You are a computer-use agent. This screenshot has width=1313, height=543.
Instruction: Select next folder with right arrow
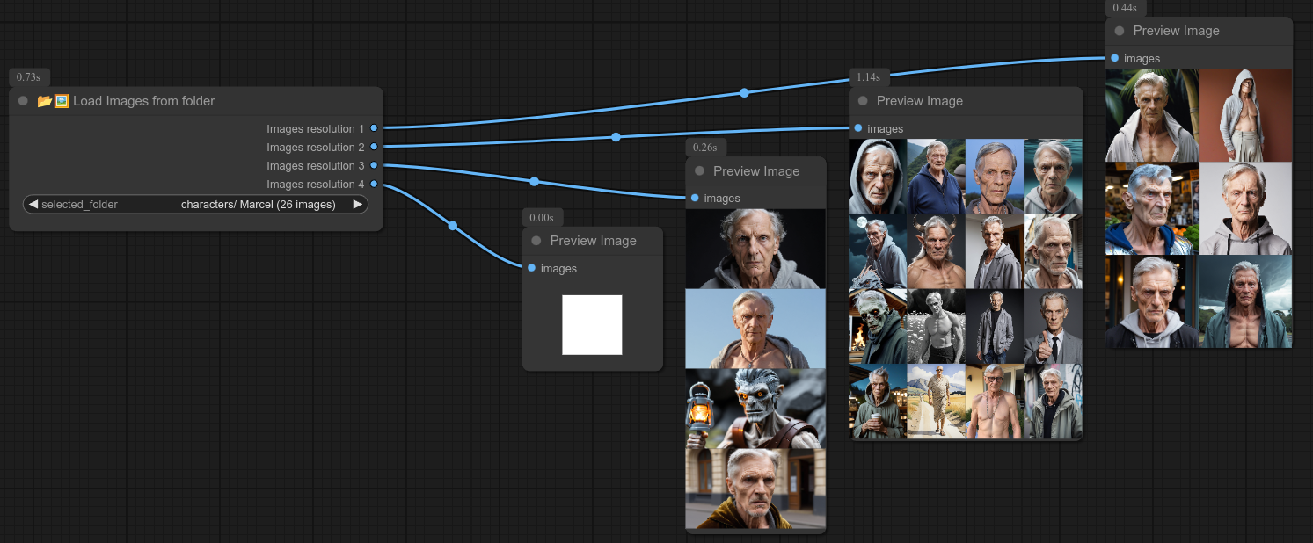click(x=357, y=205)
